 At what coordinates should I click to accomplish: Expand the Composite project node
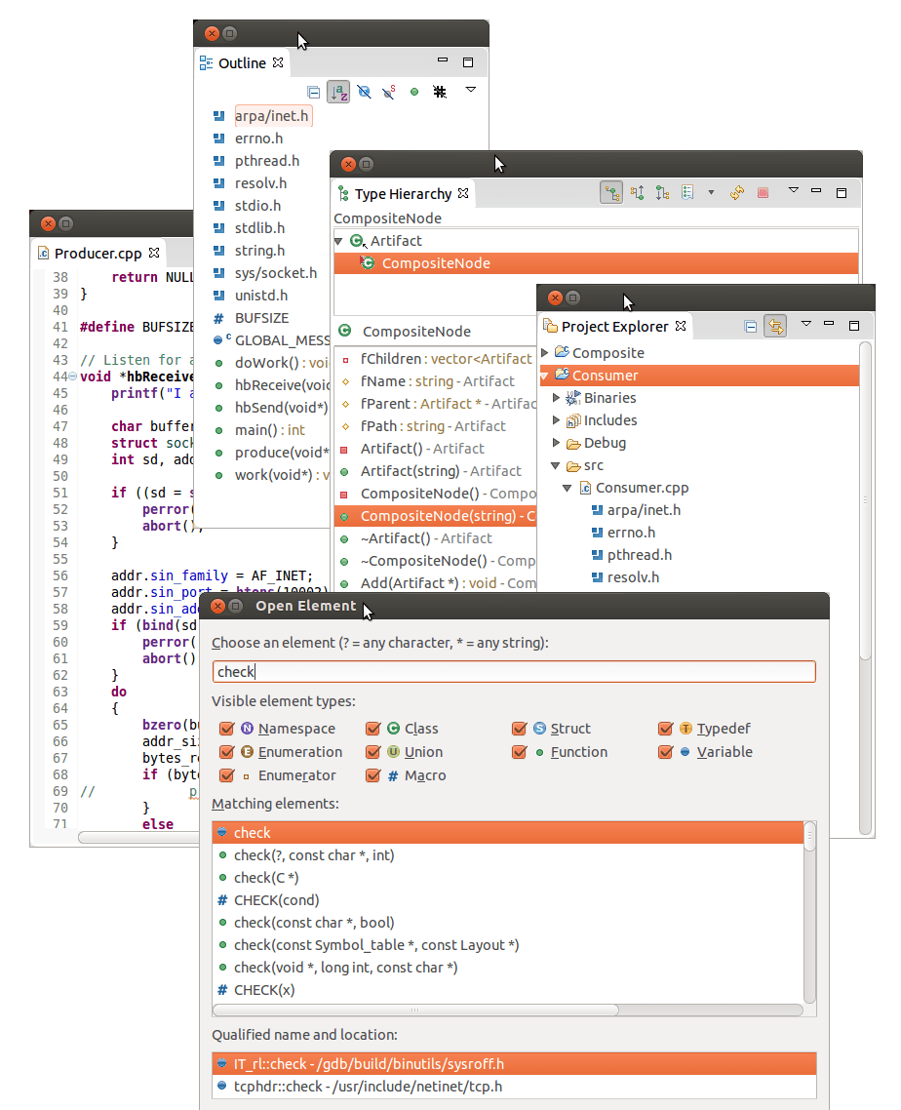(545, 353)
